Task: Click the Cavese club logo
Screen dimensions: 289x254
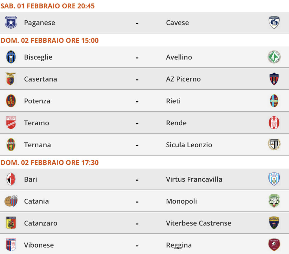Action: 274,23
